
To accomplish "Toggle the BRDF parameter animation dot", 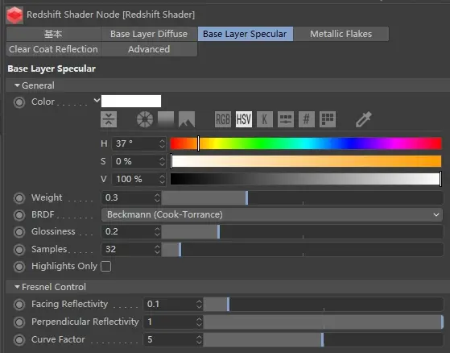I will tap(19, 215).
